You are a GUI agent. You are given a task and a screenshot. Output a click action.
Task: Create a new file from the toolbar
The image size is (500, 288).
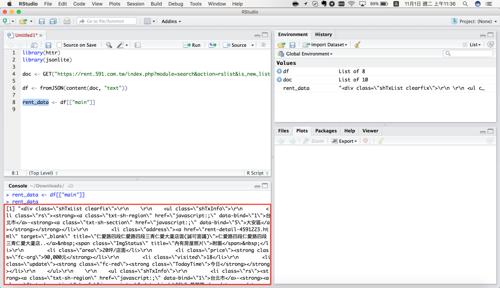(x=6, y=21)
